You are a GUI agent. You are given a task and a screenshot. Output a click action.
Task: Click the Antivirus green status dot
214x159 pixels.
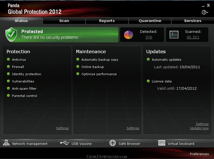pos(8,59)
